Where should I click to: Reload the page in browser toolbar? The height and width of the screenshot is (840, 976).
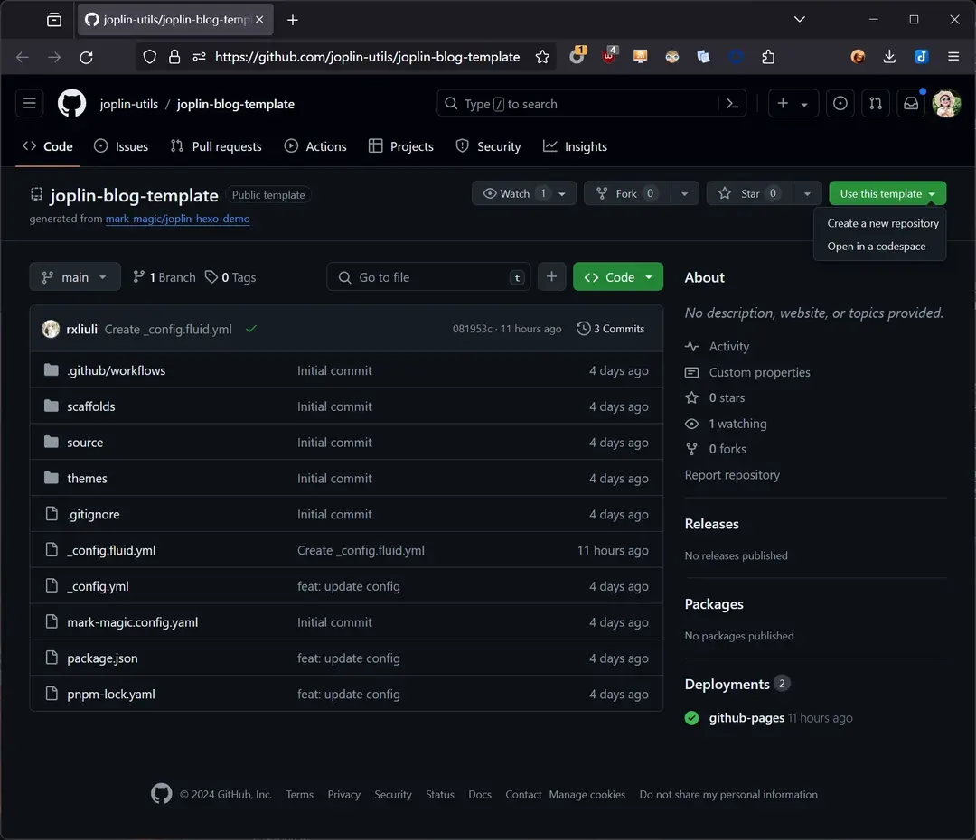pyautogui.click(x=86, y=57)
